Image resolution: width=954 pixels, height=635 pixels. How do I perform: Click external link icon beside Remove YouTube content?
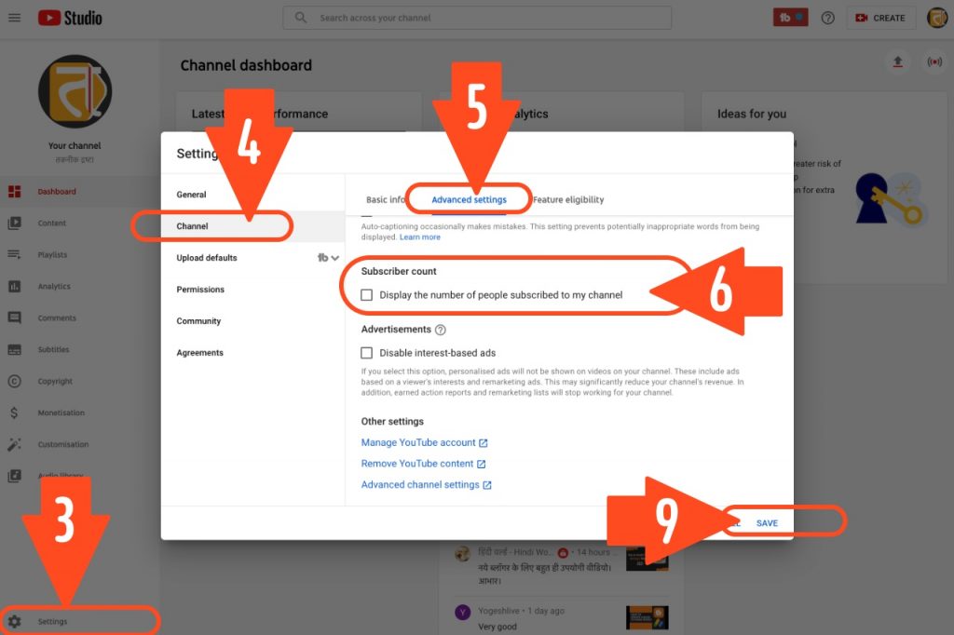(482, 464)
